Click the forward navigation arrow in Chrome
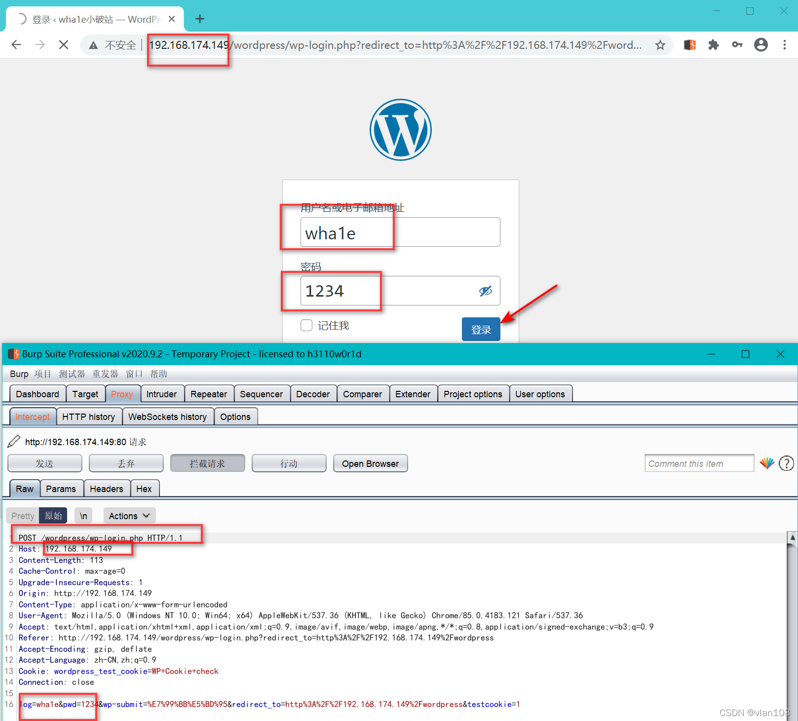This screenshot has width=798, height=721. click(x=40, y=45)
